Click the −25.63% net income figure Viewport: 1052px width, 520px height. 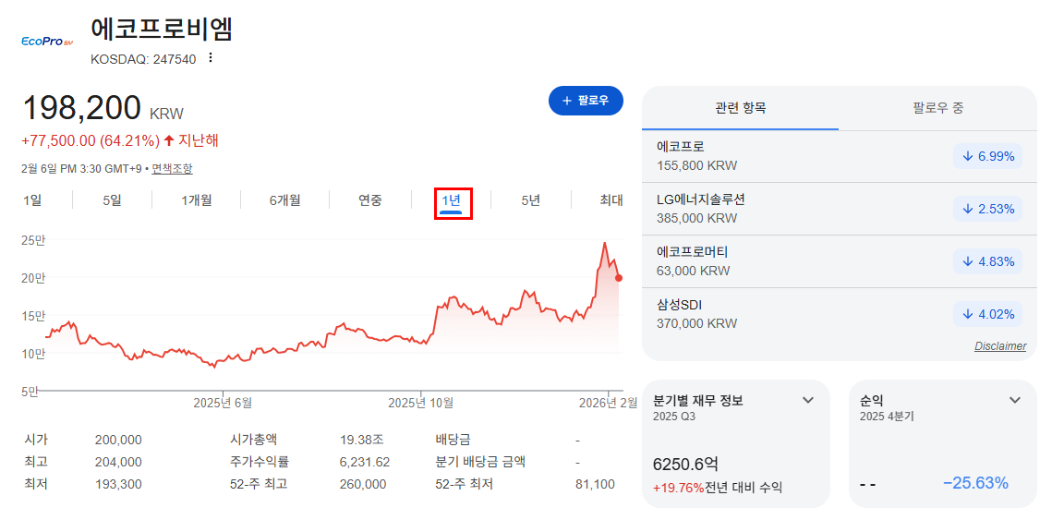pyautogui.click(x=975, y=484)
